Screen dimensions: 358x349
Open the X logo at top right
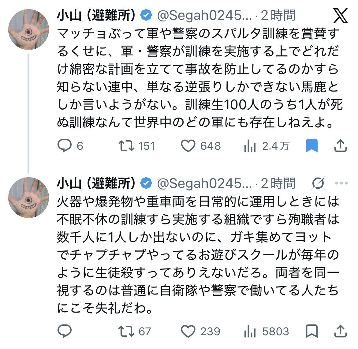(x=340, y=17)
